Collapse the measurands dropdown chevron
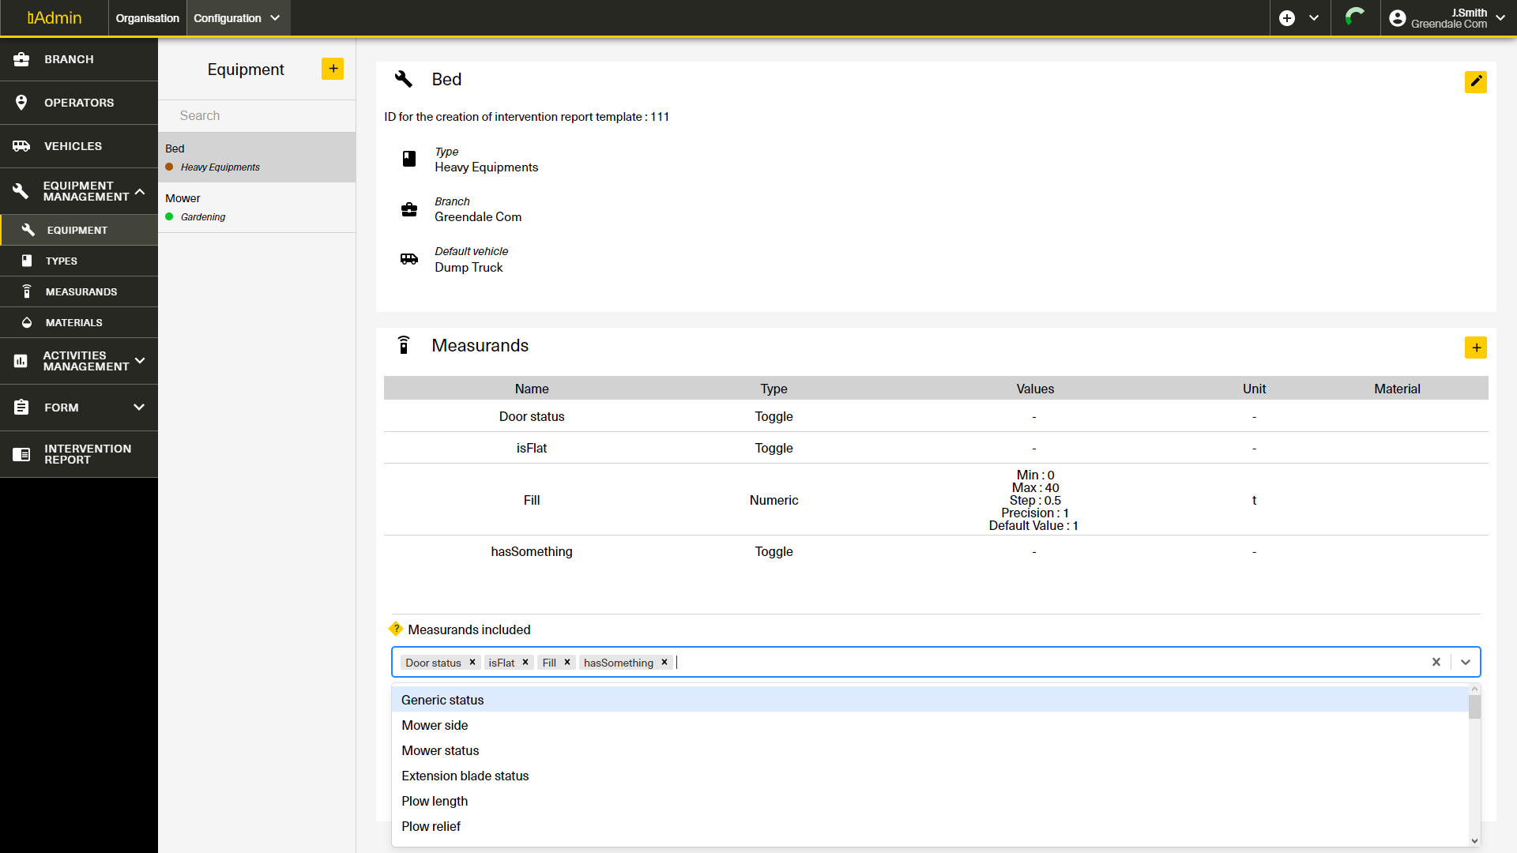Screen dimensions: 1517x853 click(1466, 662)
